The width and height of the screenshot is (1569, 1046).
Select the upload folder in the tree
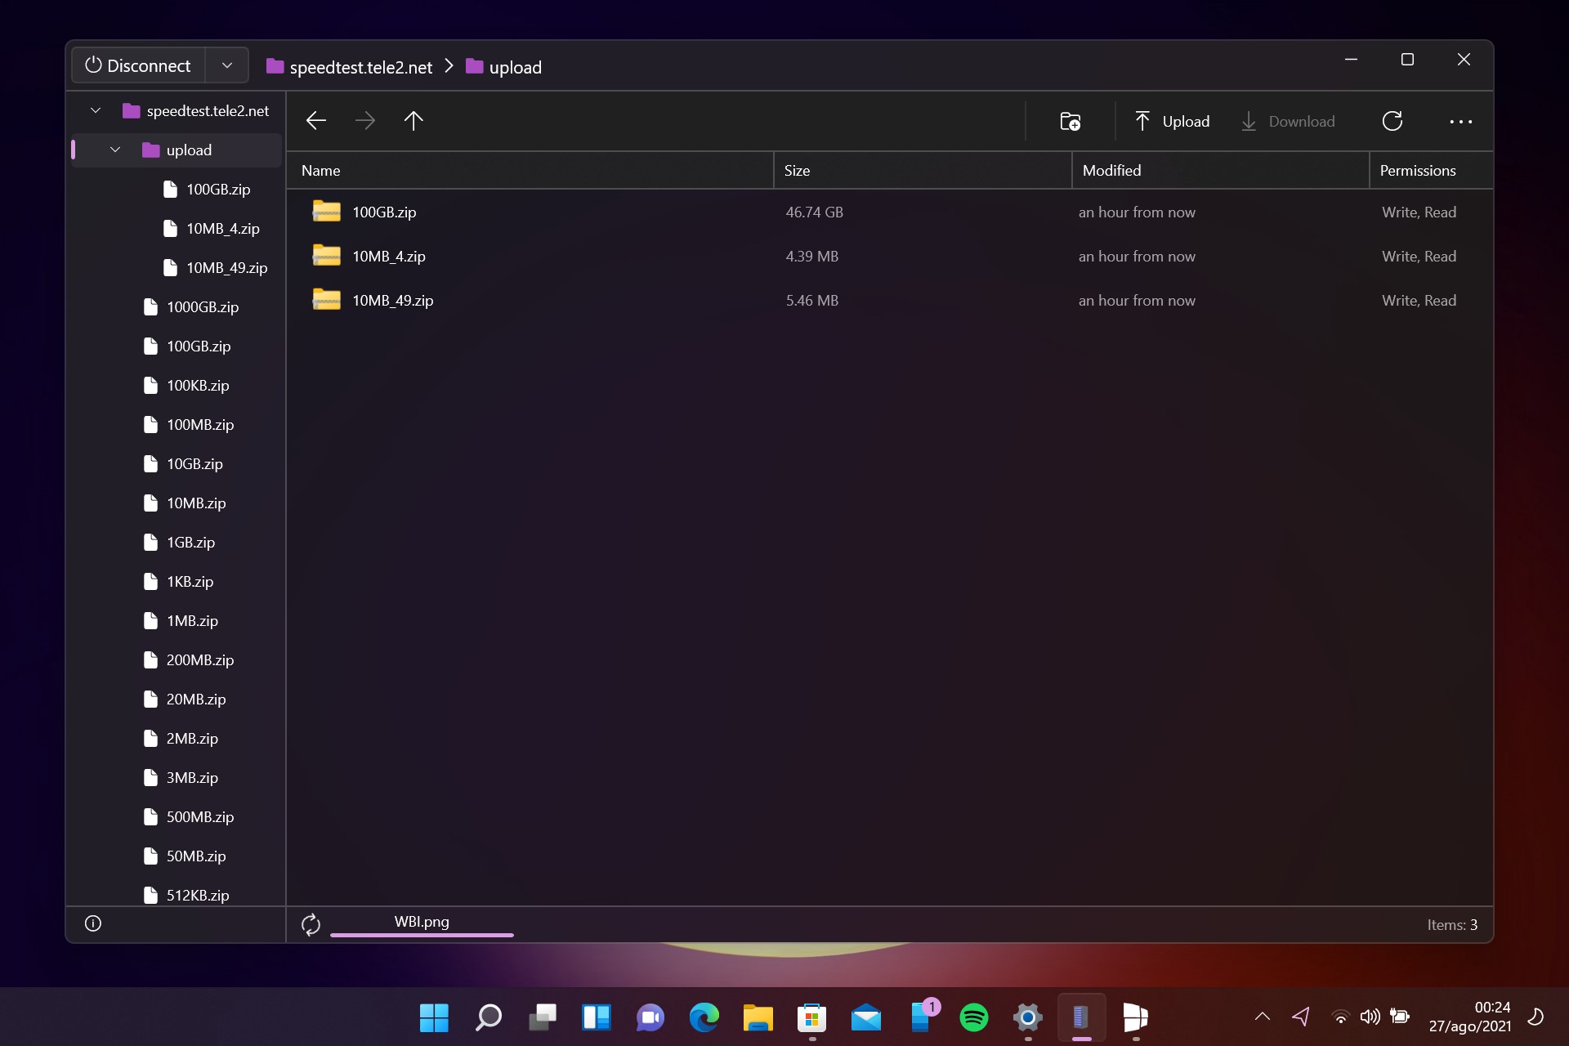pos(177,150)
